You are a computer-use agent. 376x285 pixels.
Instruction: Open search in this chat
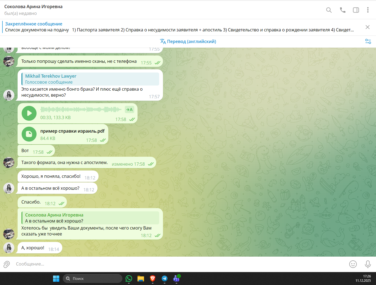[x=329, y=10]
